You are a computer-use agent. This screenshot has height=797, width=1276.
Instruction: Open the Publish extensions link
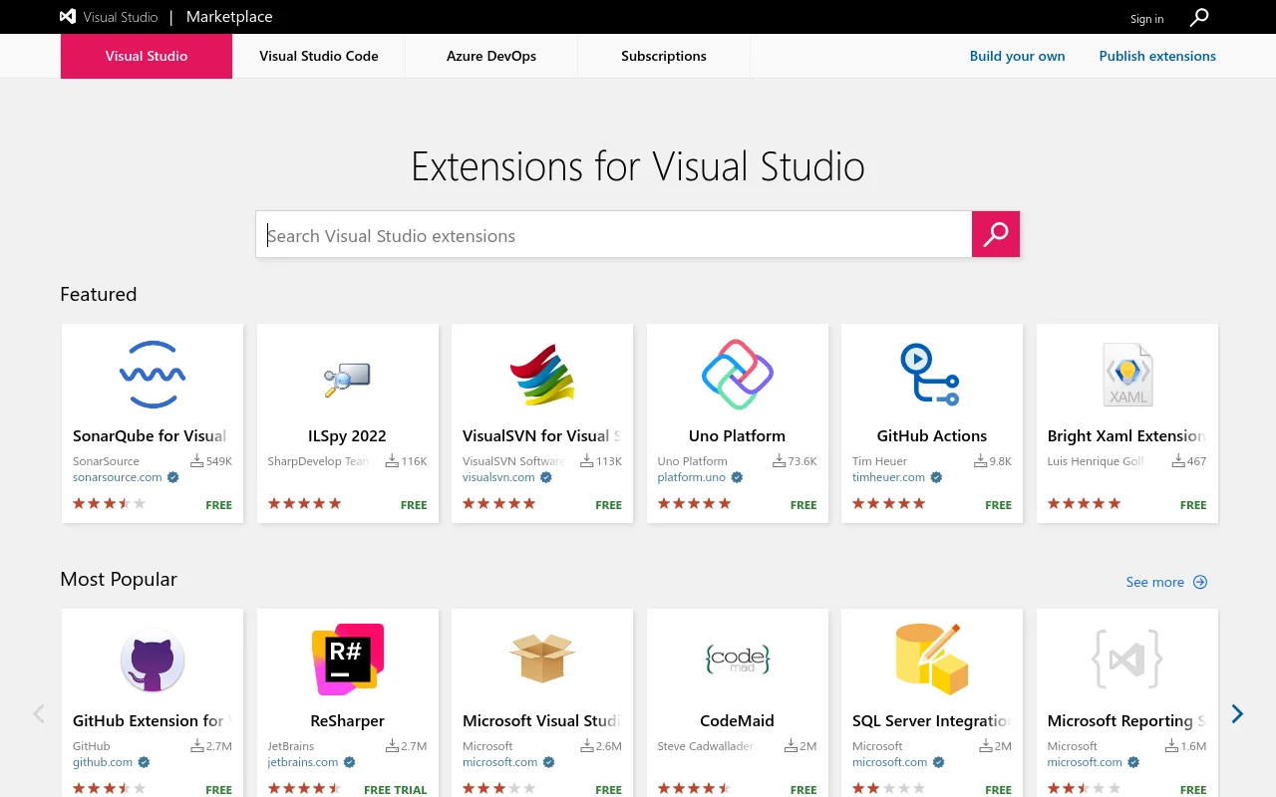click(1157, 56)
